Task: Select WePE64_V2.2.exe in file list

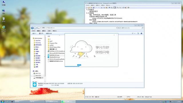Action: click(x=53, y=55)
